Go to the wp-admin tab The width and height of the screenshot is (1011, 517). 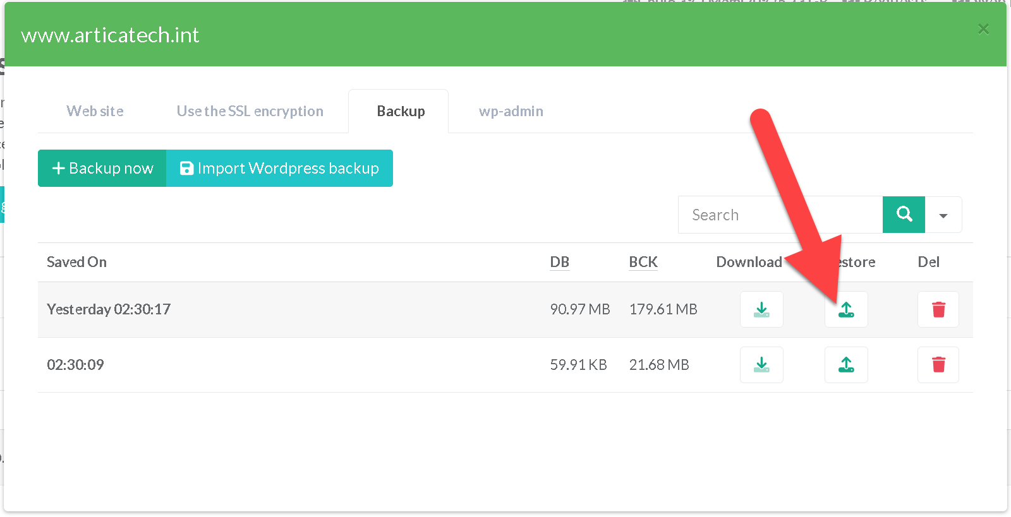coord(511,111)
